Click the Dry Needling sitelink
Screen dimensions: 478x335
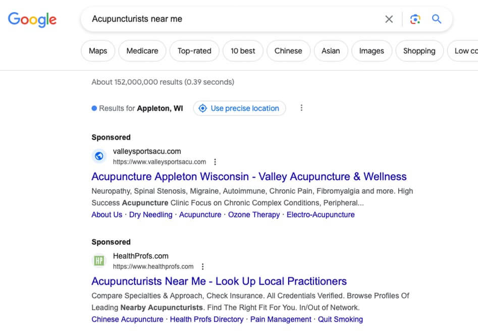pos(150,214)
